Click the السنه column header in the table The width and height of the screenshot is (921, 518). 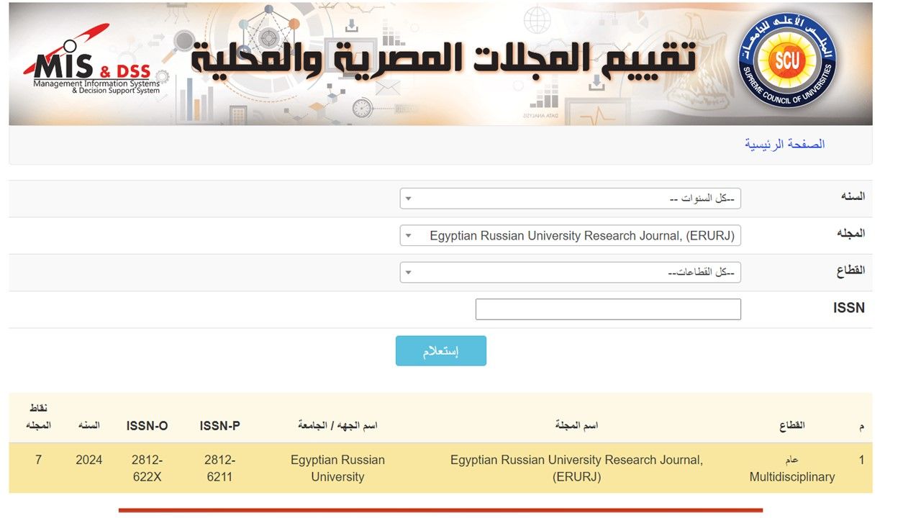pyautogui.click(x=89, y=426)
